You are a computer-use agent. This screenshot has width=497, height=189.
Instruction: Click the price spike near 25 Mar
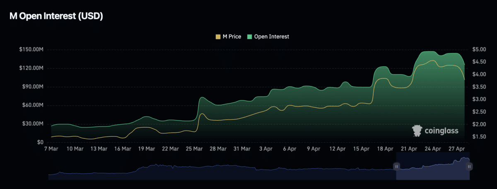[x=202, y=114]
